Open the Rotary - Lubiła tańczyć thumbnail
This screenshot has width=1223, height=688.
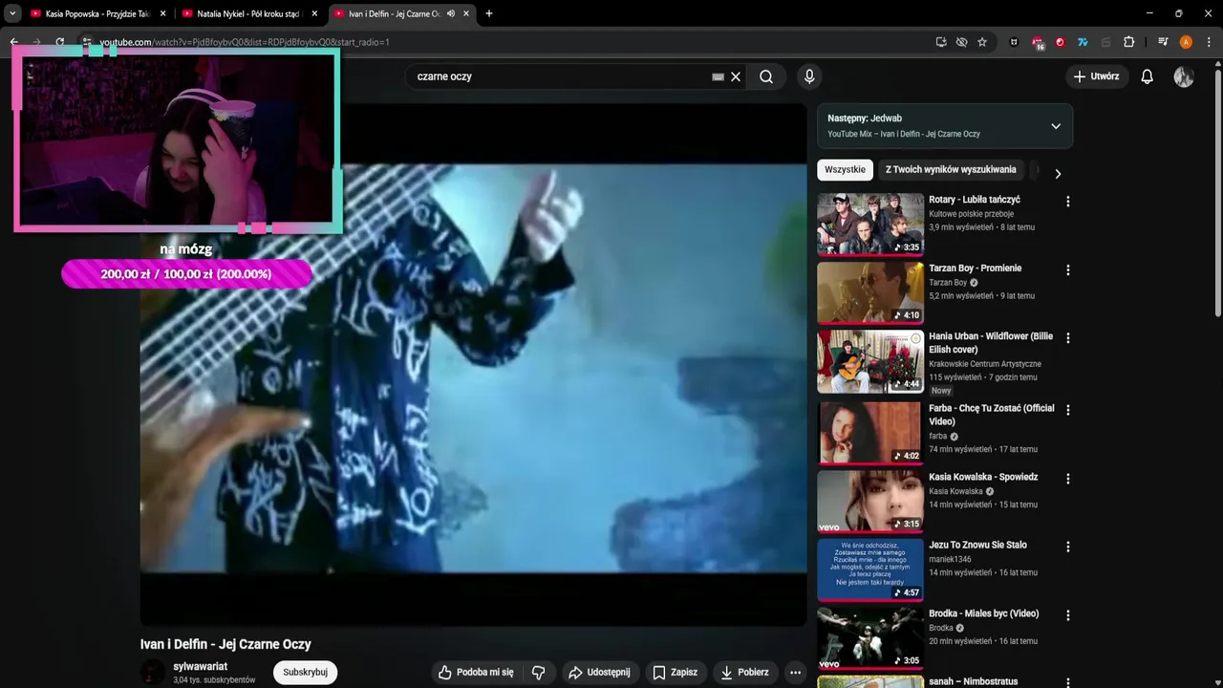coord(870,225)
